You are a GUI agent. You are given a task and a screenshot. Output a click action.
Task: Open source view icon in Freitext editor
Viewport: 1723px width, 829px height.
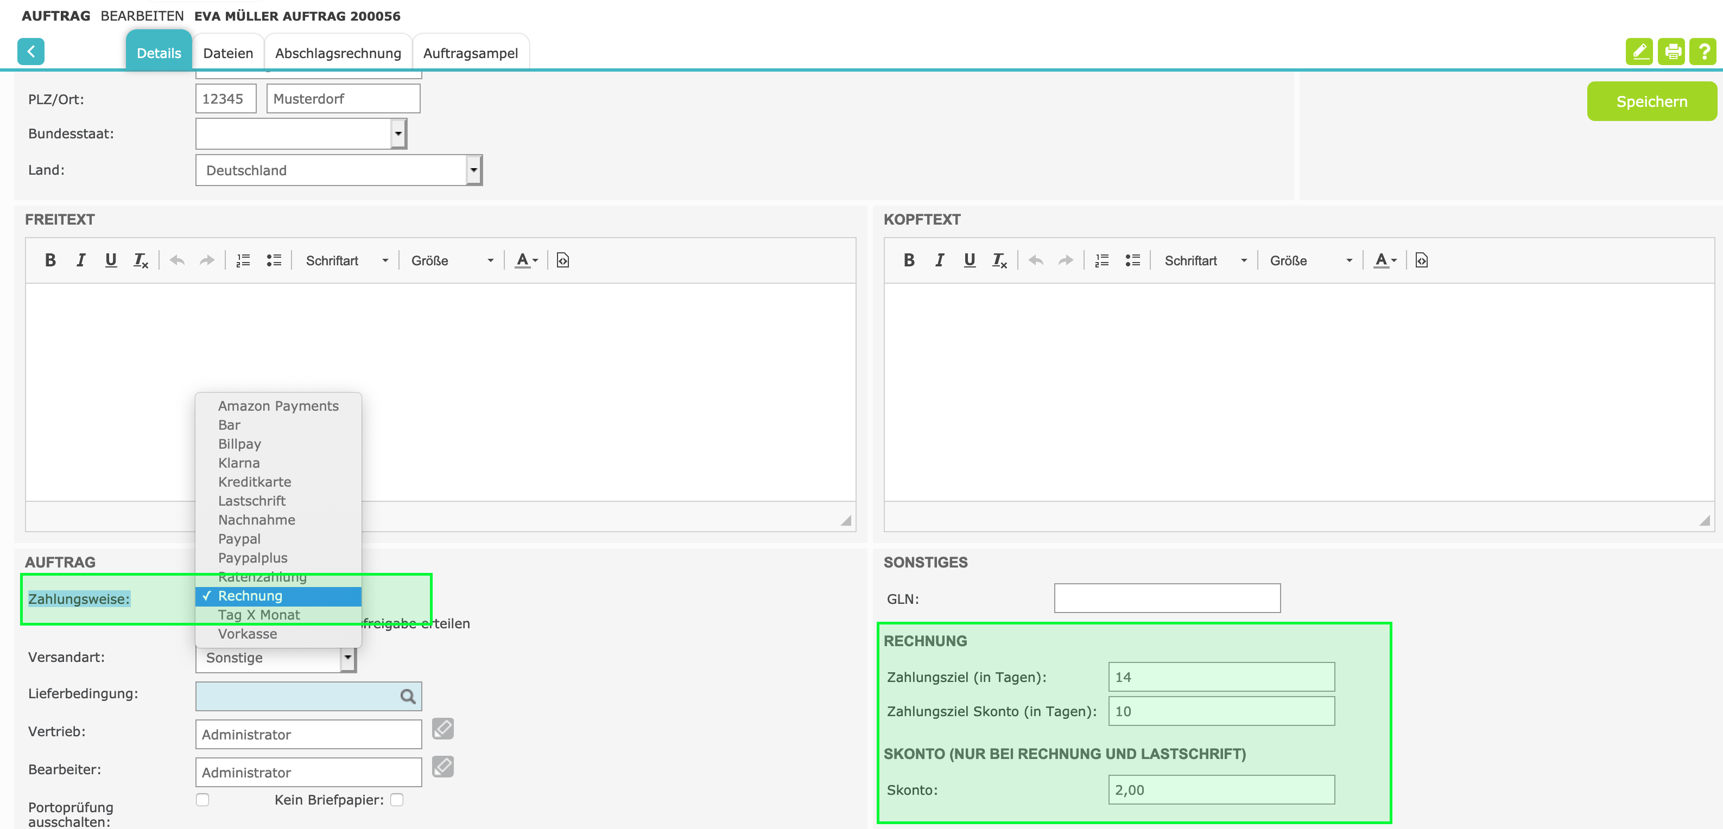[562, 260]
